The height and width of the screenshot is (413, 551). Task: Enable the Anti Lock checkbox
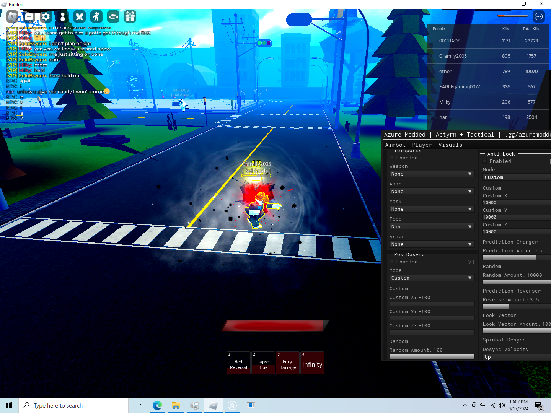[485, 161]
